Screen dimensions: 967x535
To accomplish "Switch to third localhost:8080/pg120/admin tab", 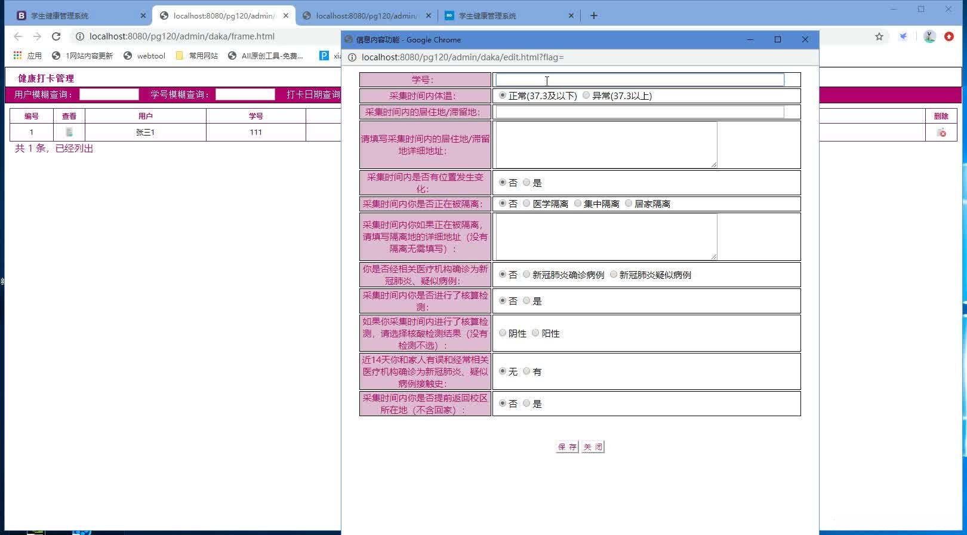I will (x=367, y=16).
